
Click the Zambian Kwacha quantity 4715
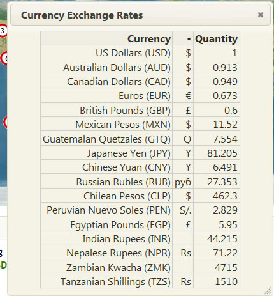[226, 267]
